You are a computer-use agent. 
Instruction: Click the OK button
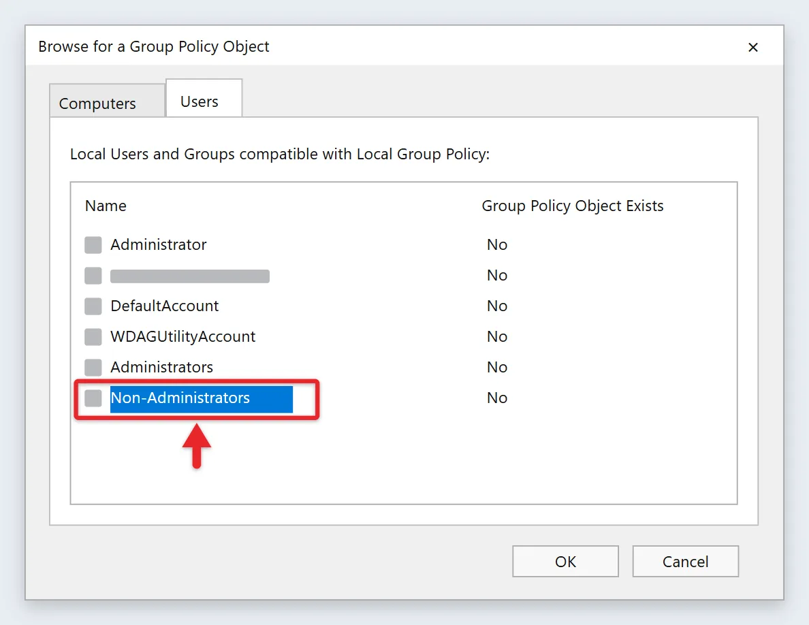click(x=565, y=562)
